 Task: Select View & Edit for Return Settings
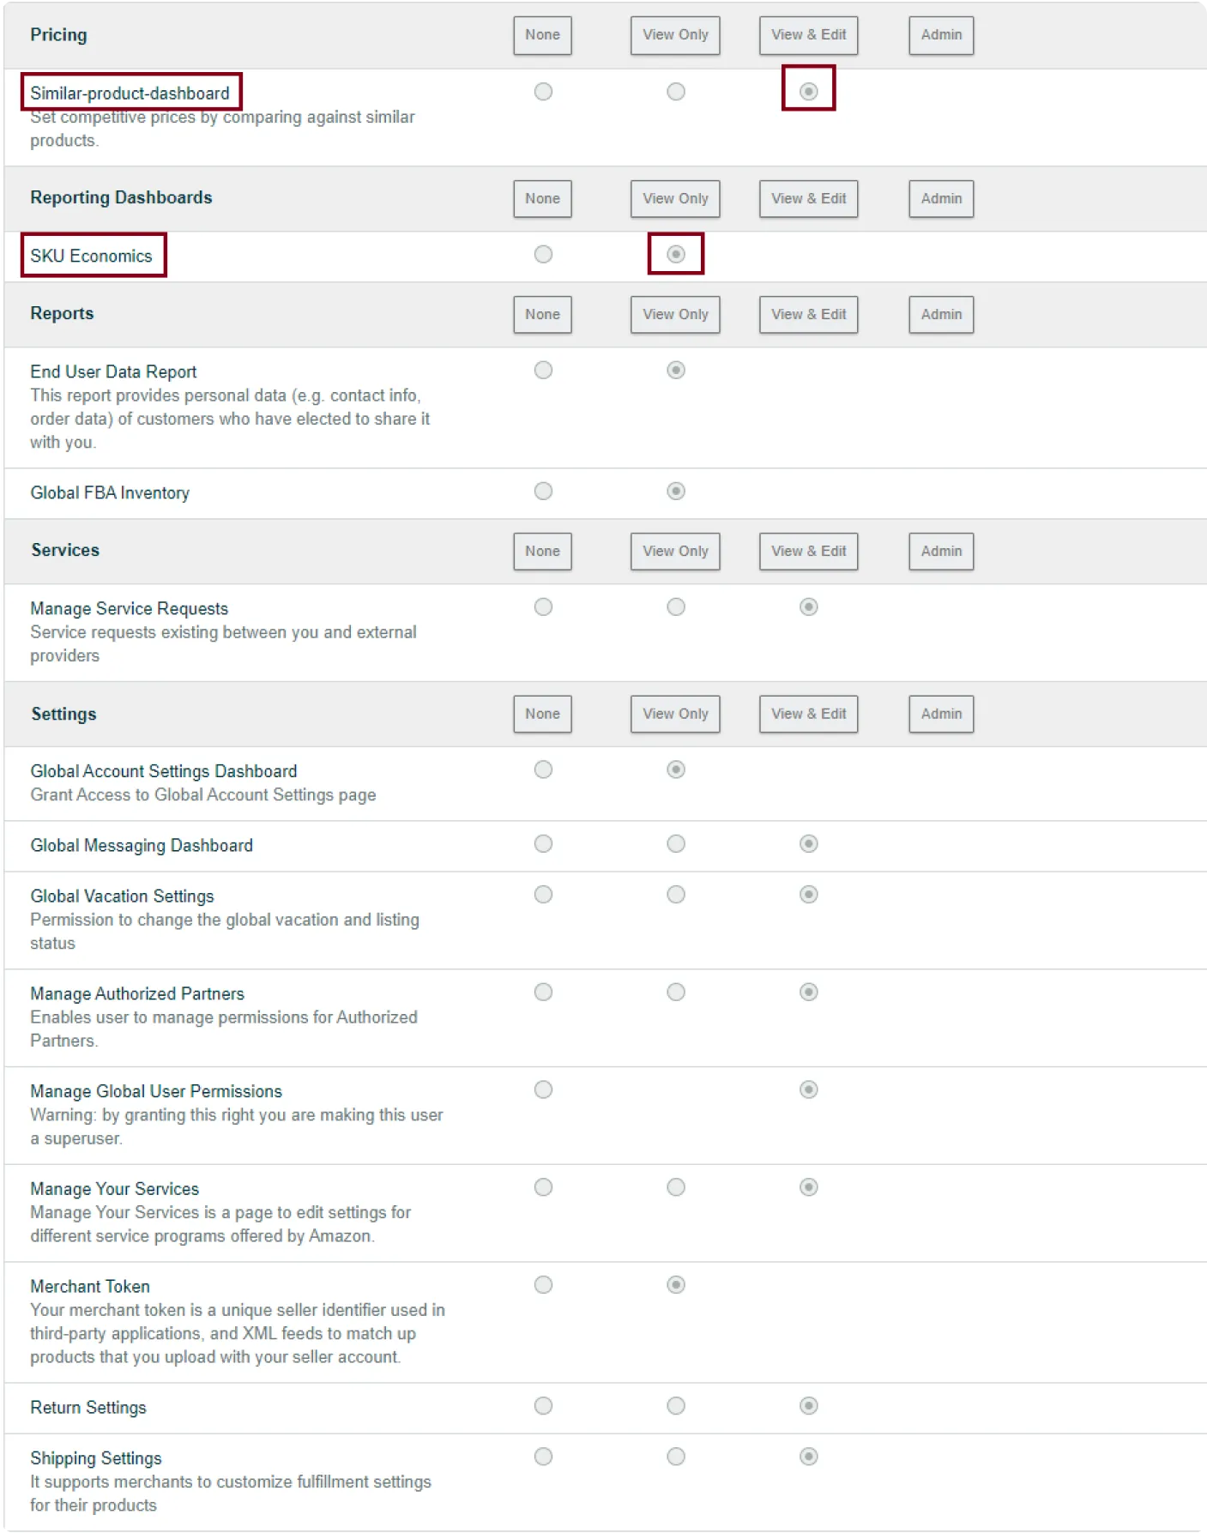(808, 1405)
